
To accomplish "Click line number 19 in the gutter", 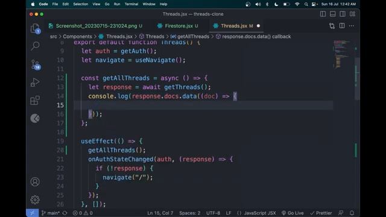I will point(60,141).
